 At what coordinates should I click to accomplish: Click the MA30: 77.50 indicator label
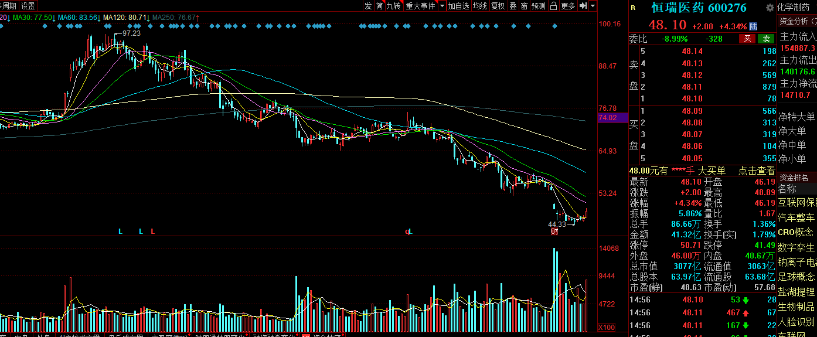33,18
